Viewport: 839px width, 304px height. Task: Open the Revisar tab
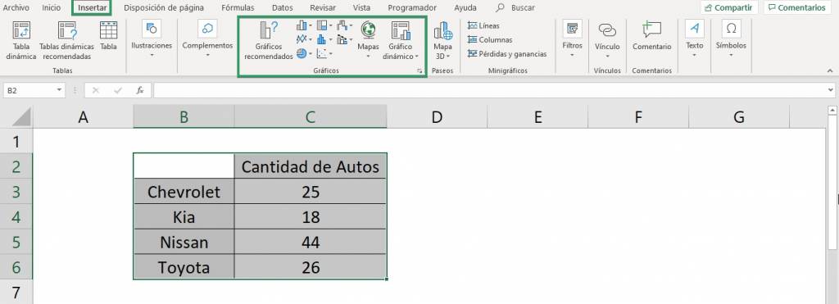[323, 8]
